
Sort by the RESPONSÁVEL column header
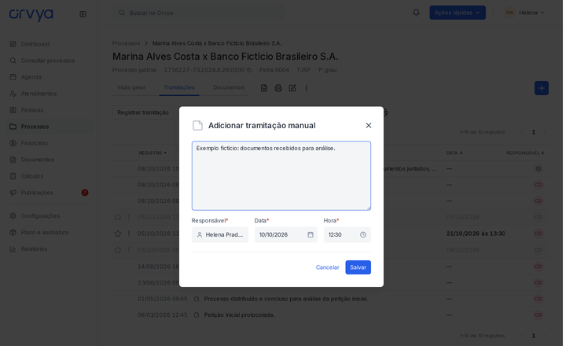click(x=525, y=153)
